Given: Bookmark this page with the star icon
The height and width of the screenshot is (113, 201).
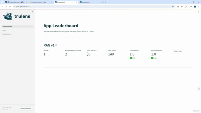Looking at the screenshot, I should (173, 7).
